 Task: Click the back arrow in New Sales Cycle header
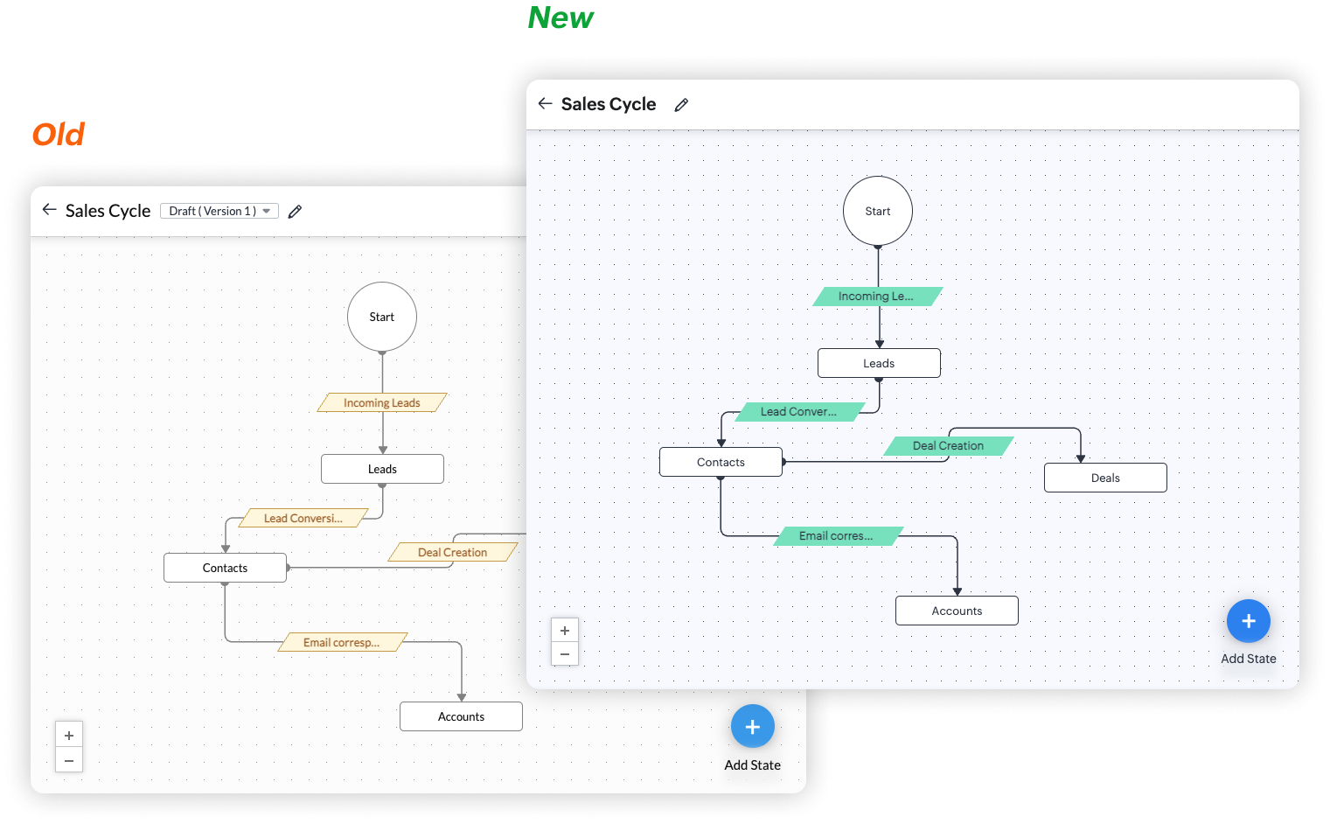pyautogui.click(x=545, y=104)
